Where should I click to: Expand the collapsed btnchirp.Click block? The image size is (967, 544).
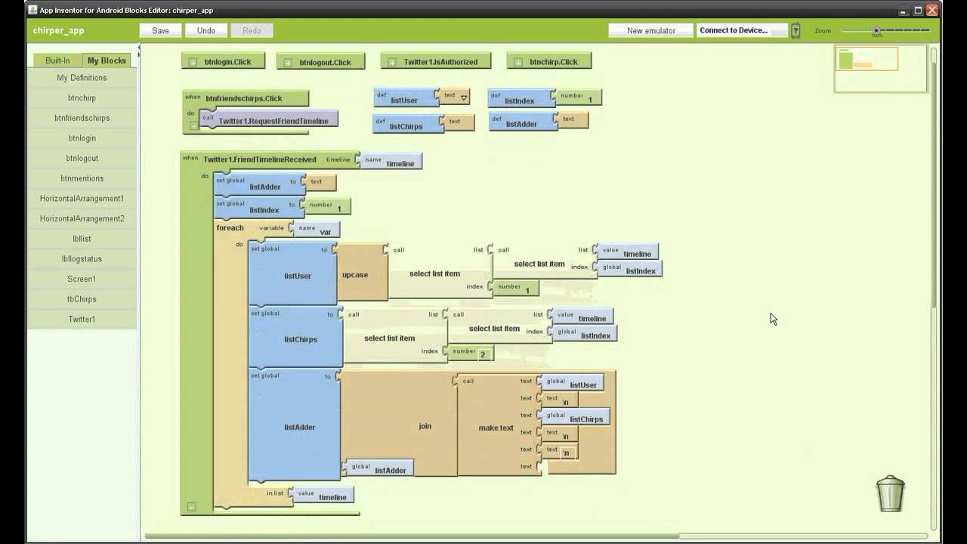tap(518, 63)
